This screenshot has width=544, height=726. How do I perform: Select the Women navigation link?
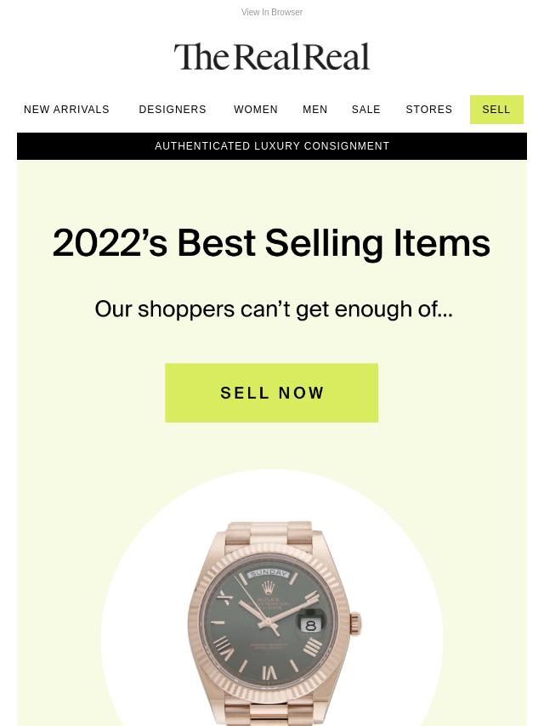click(256, 110)
